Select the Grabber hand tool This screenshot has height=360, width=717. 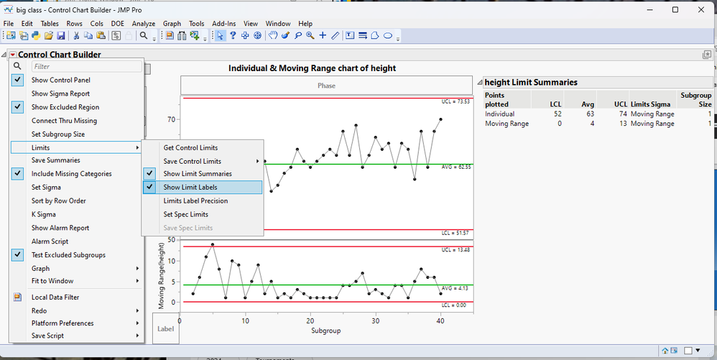[273, 36]
